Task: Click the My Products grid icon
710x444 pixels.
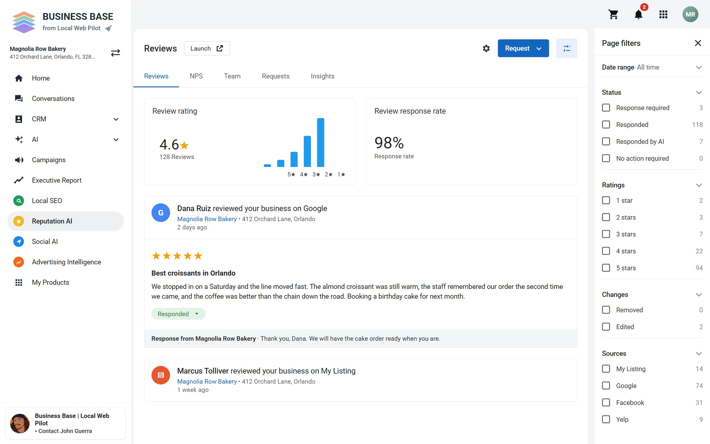Action: point(19,282)
